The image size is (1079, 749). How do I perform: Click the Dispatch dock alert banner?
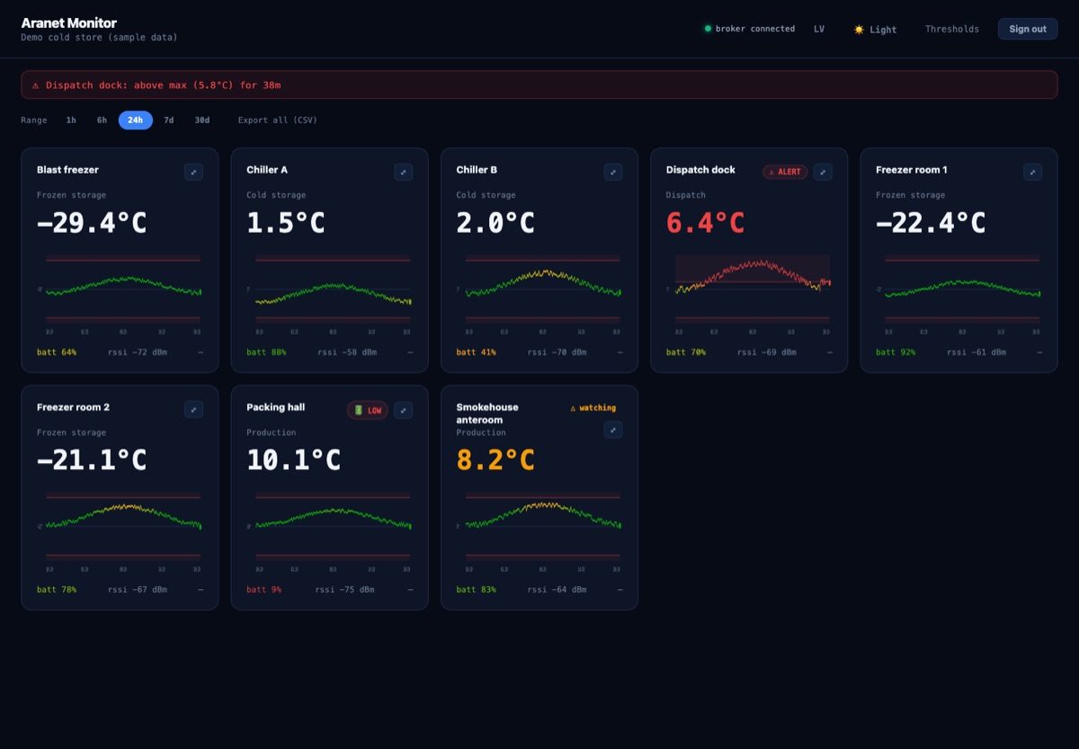coord(539,85)
